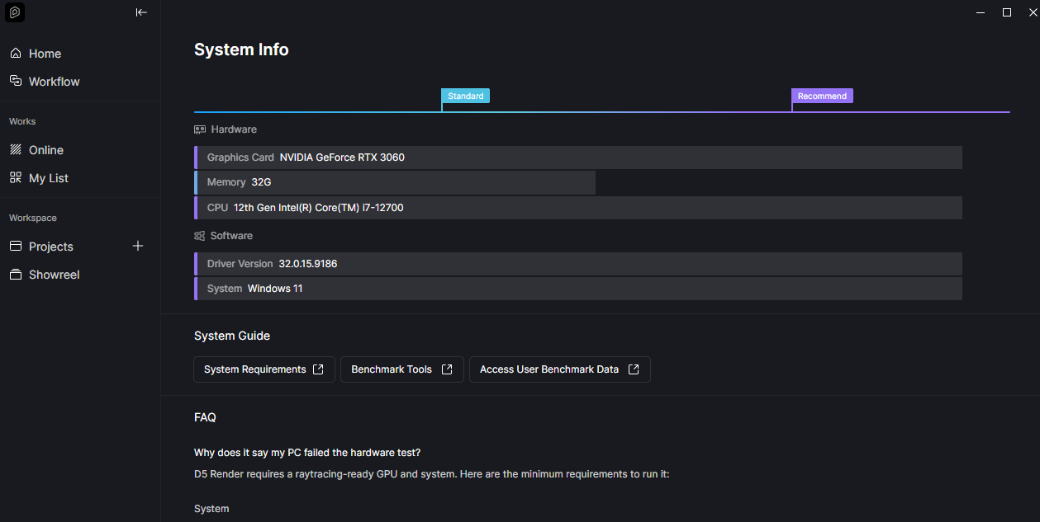Go to Online works
Viewport: 1040px width, 522px height.
click(45, 150)
